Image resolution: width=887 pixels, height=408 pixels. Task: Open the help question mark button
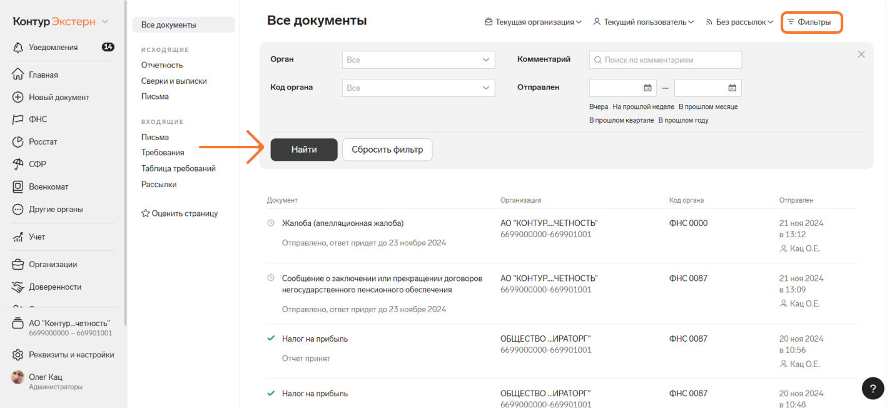pos(873,388)
